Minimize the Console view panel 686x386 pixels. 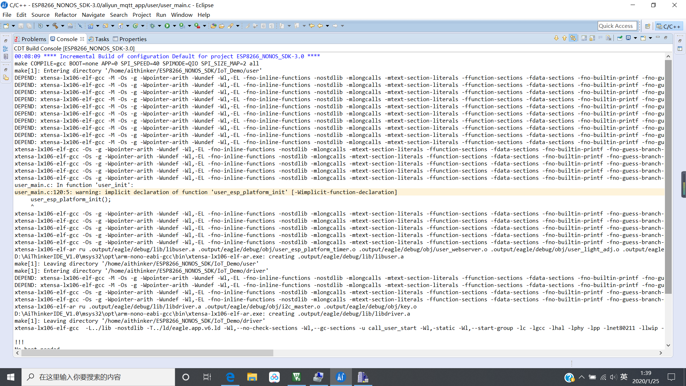[x=658, y=37]
